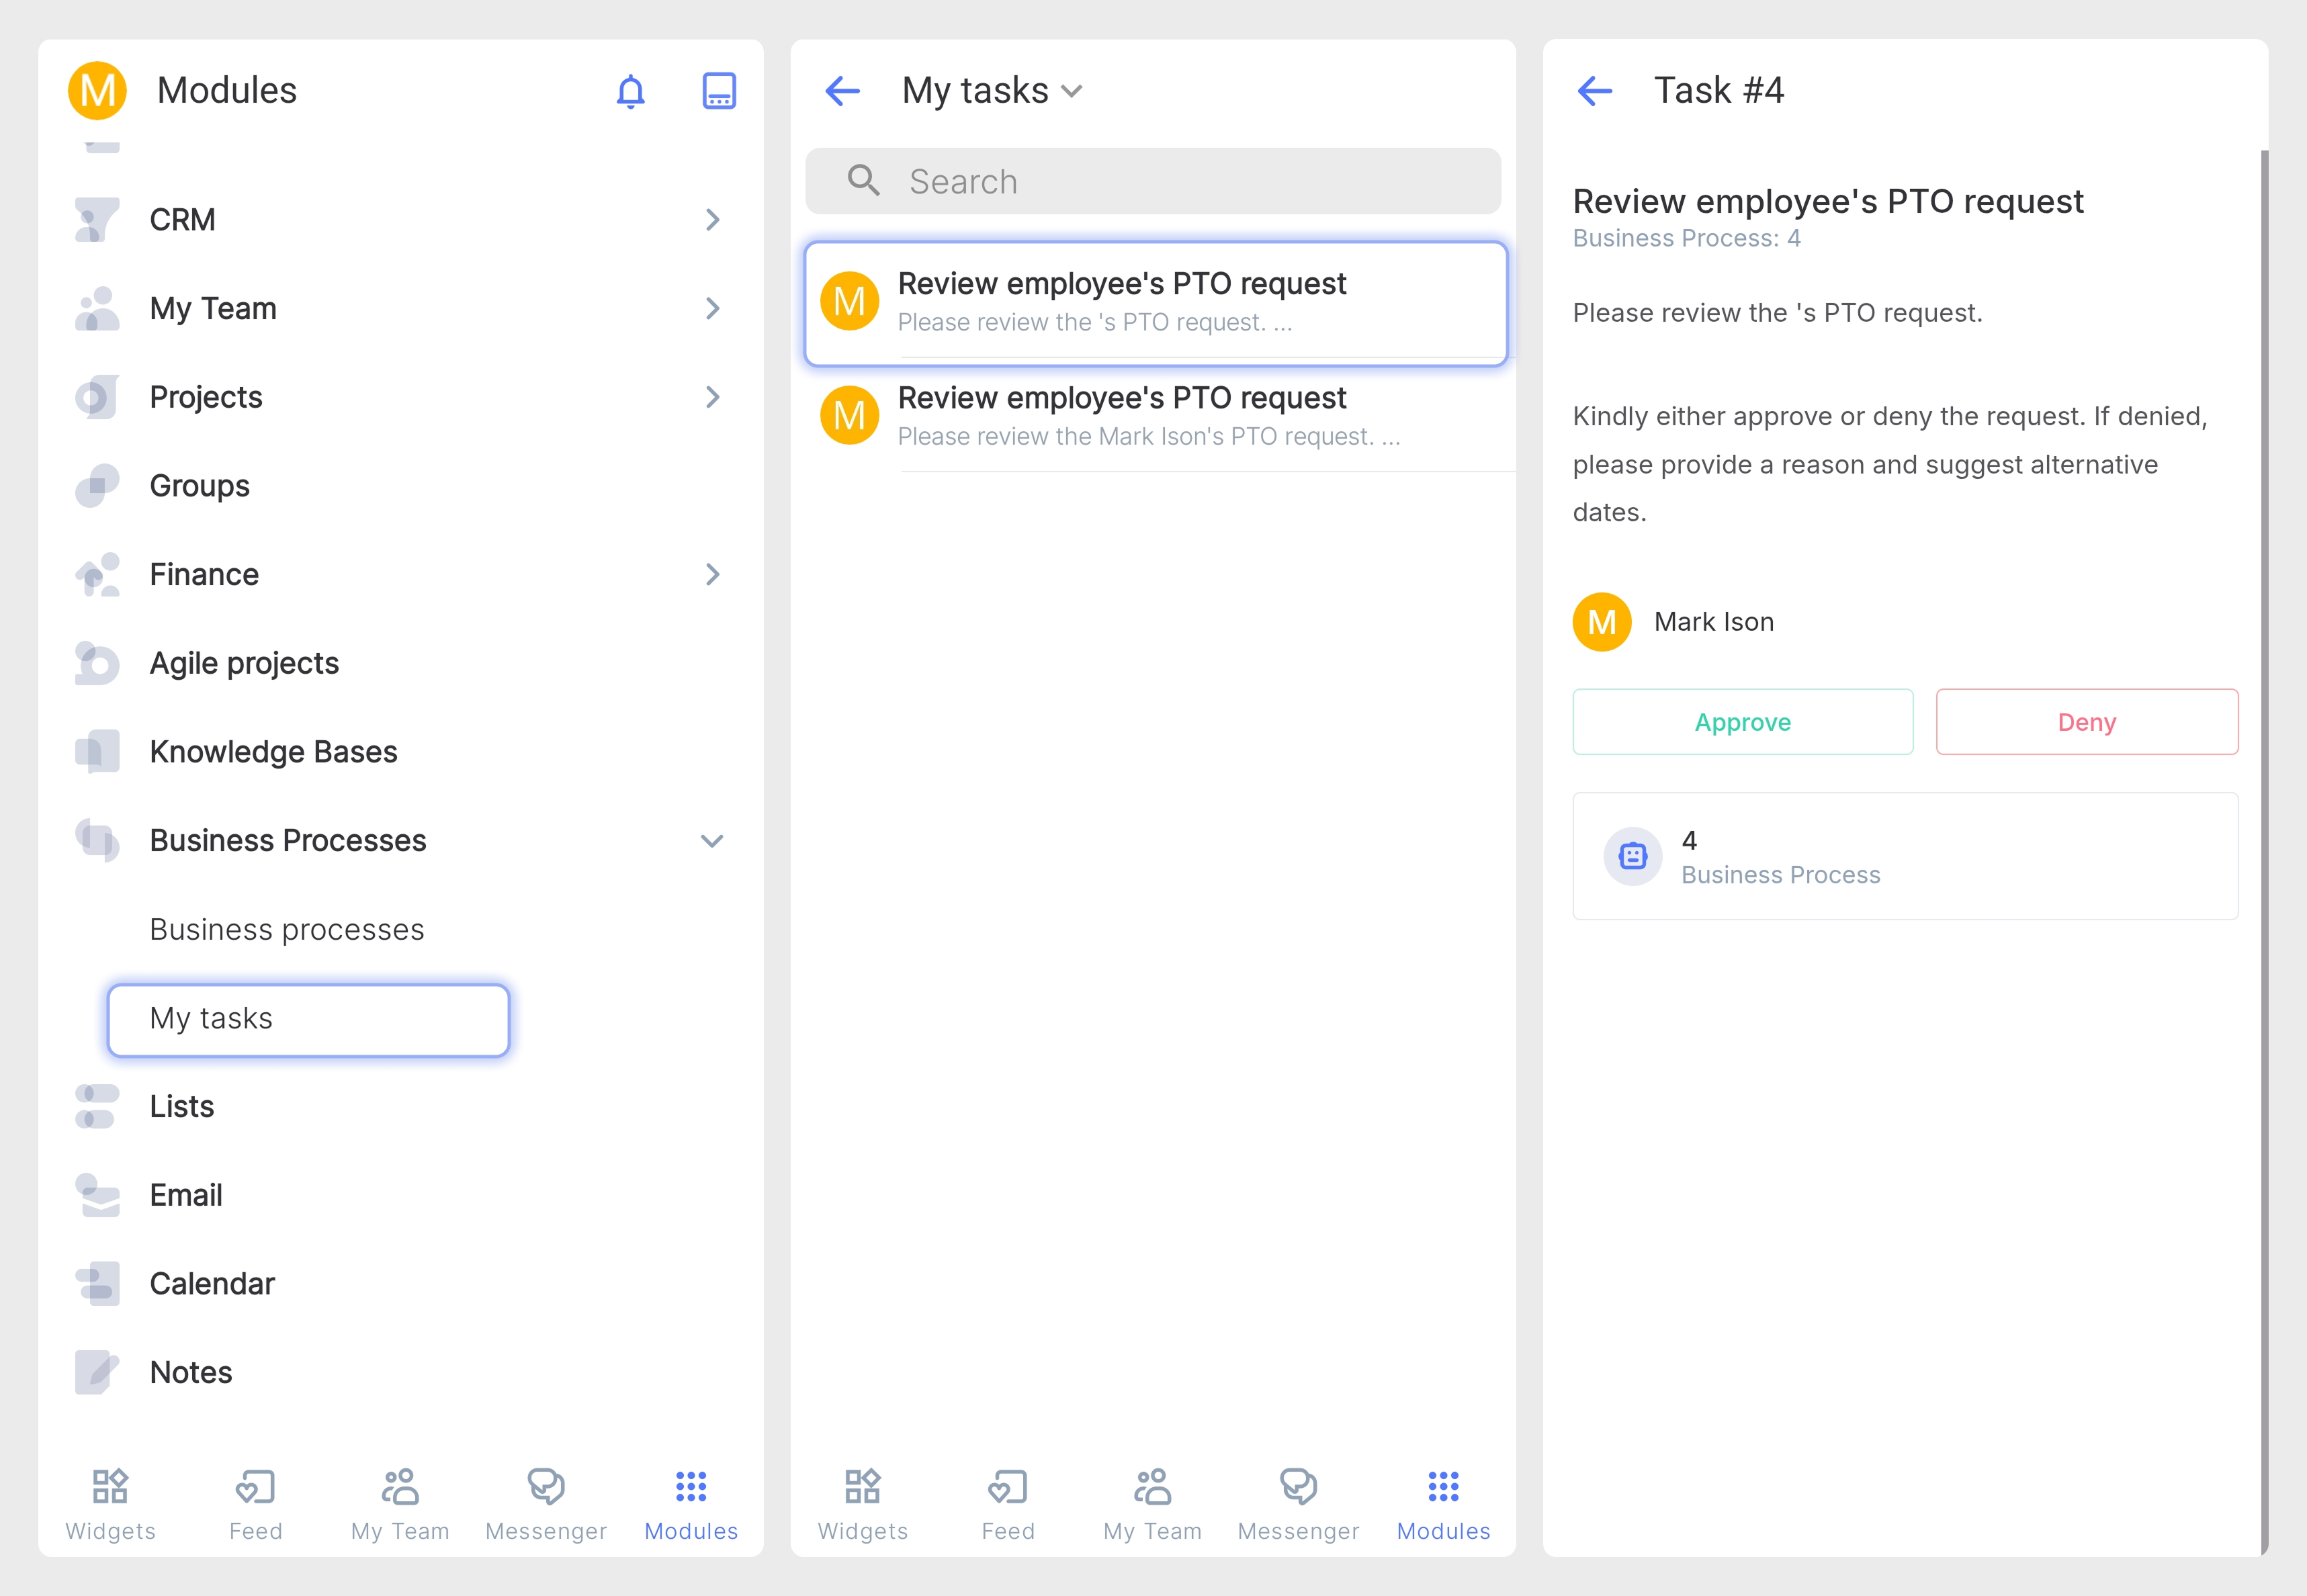Click the Business Process robot icon
The width and height of the screenshot is (2307, 1596).
pos(1632,856)
